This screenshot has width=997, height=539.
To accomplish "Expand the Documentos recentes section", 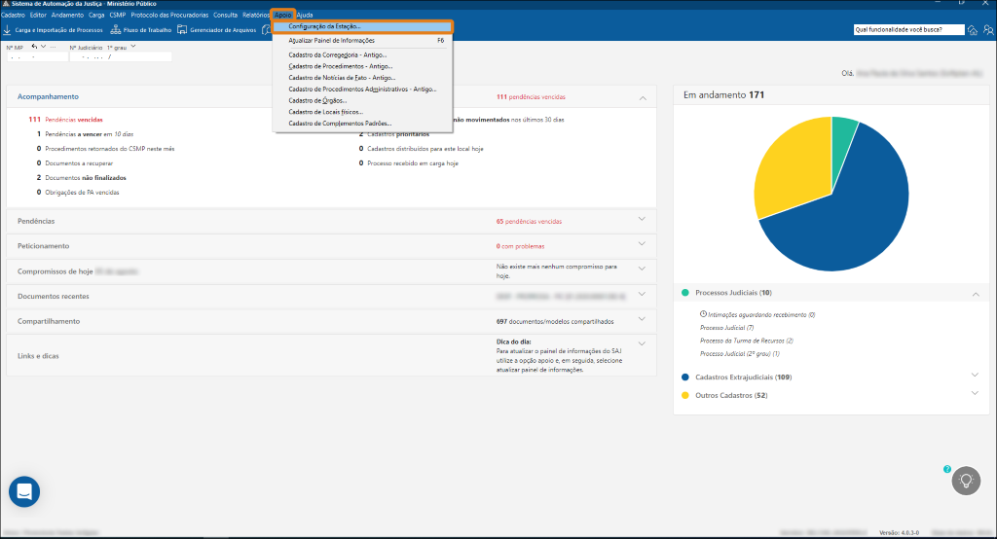I will point(642,294).
